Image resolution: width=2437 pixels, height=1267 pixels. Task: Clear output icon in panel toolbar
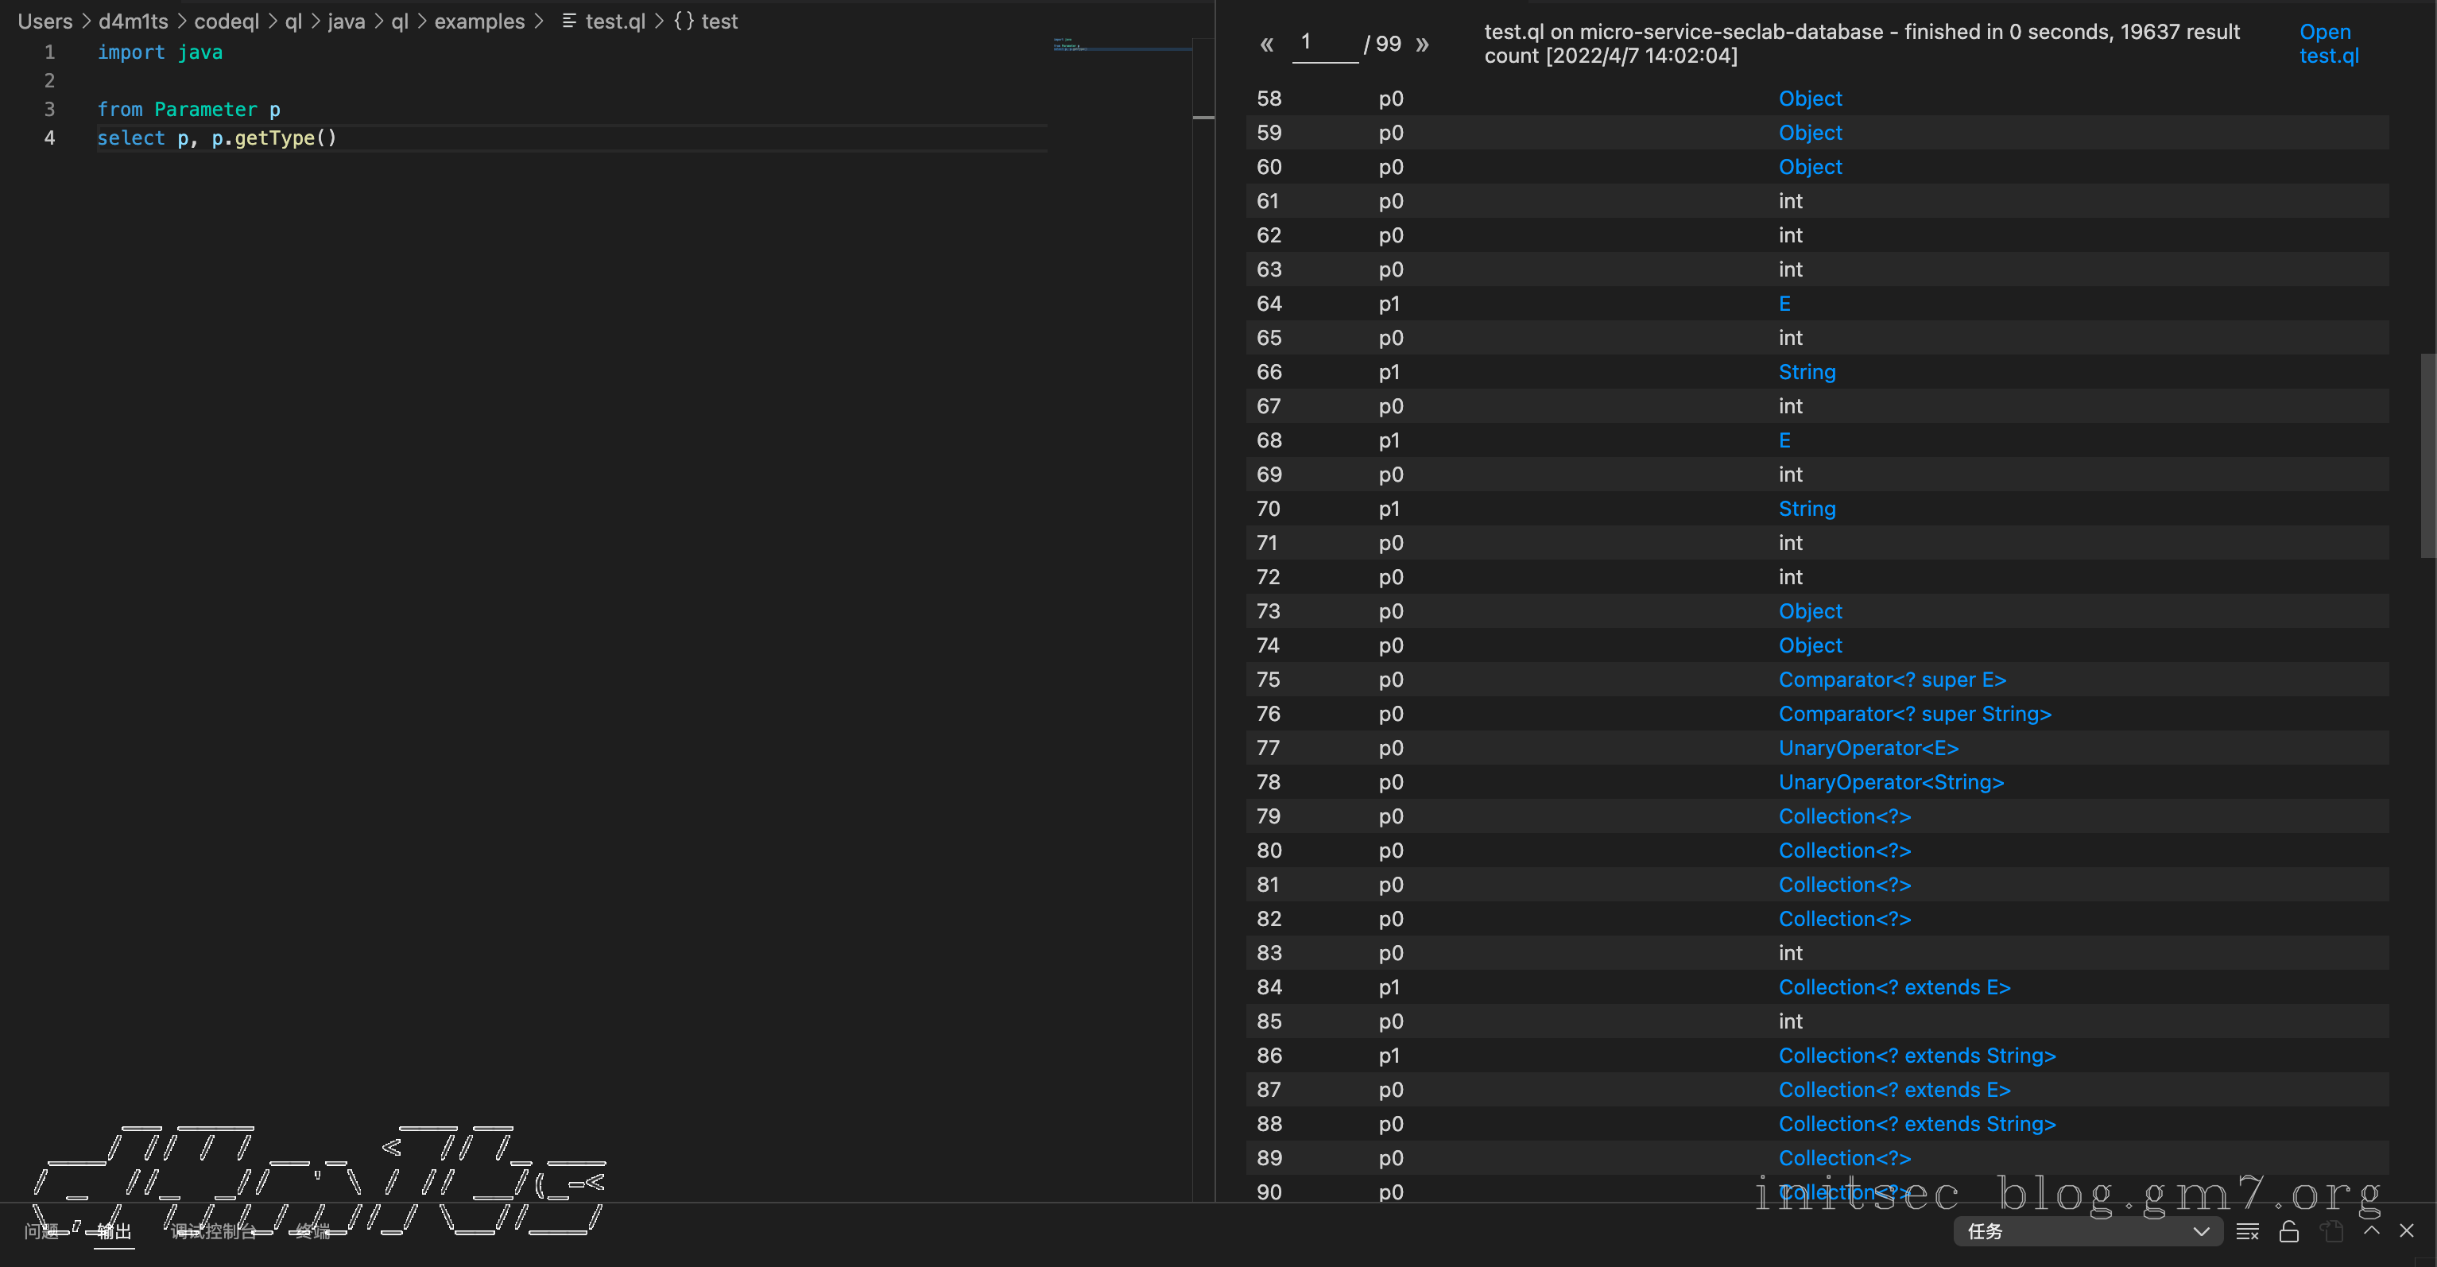(x=2248, y=1231)
